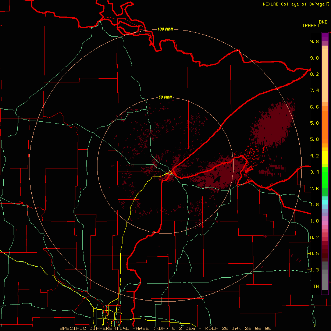Click the 0.2 DEG elevation label in caption
Screen dimensions: 331x331
pyautogui.click(x=184, y=328)
